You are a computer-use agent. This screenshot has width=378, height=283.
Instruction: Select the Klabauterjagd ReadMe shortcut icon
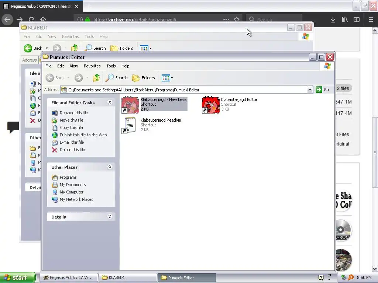[129, 125]
